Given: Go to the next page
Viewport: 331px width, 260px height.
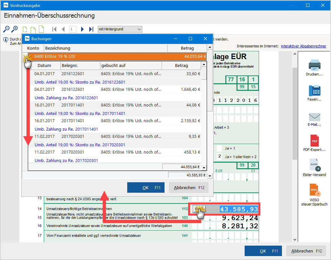Looking at the screenshot, I should pos(82,29).
